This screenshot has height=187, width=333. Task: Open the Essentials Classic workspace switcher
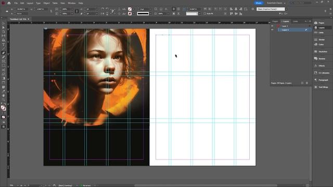276,3
